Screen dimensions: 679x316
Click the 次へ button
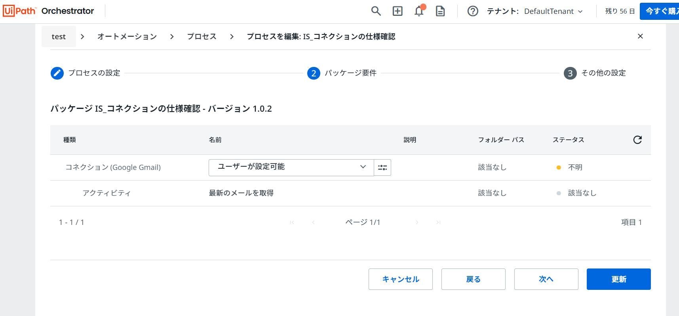point(546,279)
